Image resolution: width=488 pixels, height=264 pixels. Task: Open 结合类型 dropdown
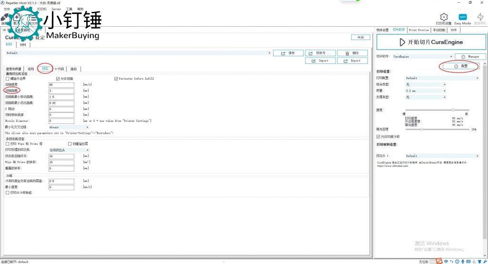click(426, 84)
